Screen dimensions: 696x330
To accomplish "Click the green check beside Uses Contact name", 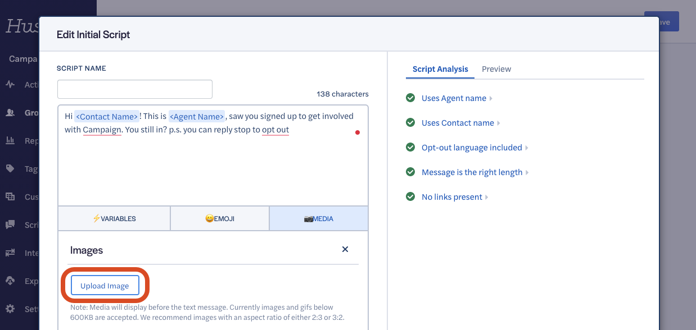I will [x=410, y=123].
